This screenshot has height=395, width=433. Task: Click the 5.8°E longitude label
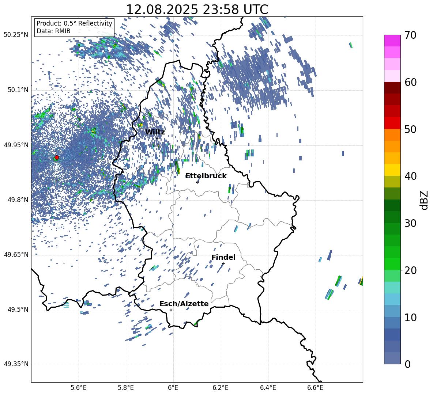(x=126, y=388)
